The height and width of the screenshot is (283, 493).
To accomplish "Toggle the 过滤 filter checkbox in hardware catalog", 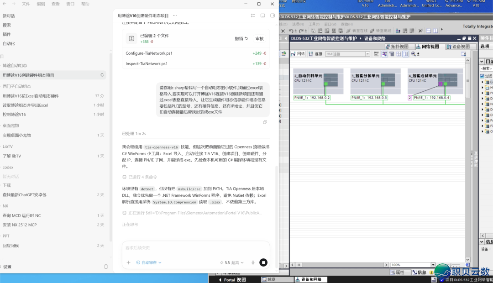I will [x=482, y=76].
